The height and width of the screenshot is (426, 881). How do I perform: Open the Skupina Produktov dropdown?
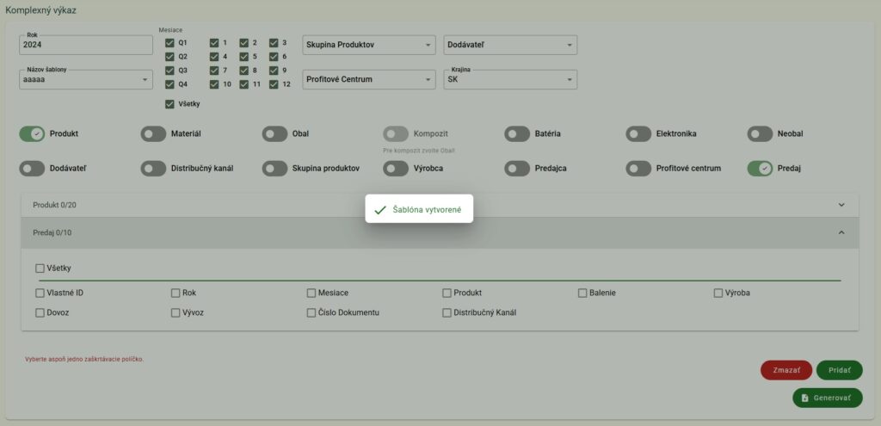click(x=369, y=45)
